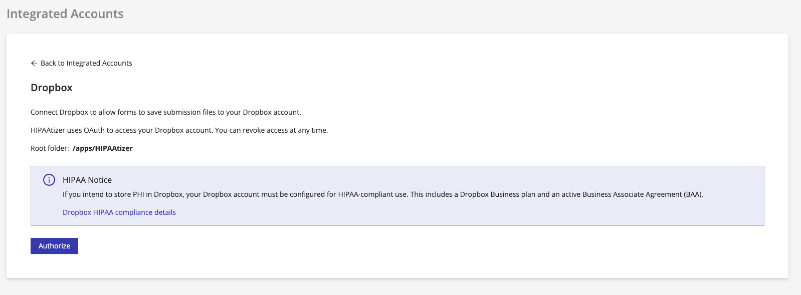Screen dimensions: 801x295
Task: Click the root folder path '/apps/HIPAAtizer'
Action: 103,148
